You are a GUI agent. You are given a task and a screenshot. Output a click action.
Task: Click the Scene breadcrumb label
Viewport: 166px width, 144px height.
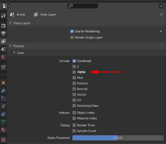21,15
